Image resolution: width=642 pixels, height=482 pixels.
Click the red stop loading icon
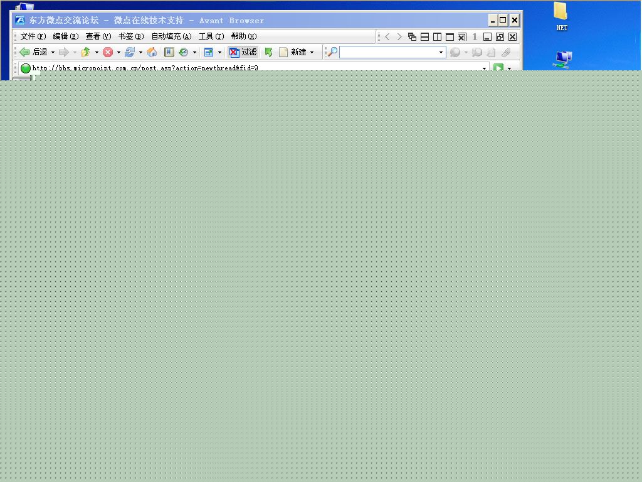click(108, 52)
